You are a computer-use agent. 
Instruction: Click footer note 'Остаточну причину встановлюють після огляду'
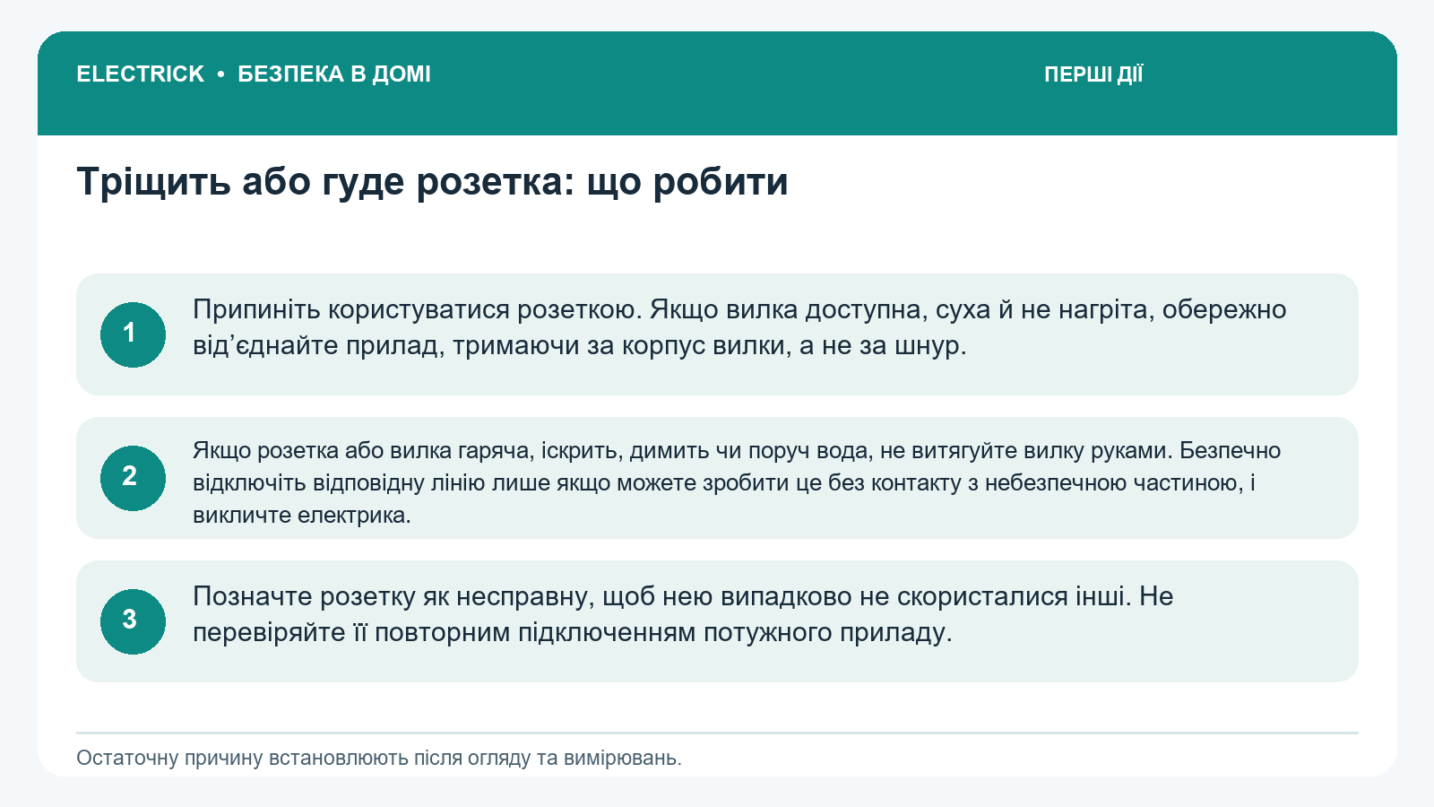click(379, 758)
